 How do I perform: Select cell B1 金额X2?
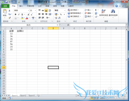click(22, 31)
